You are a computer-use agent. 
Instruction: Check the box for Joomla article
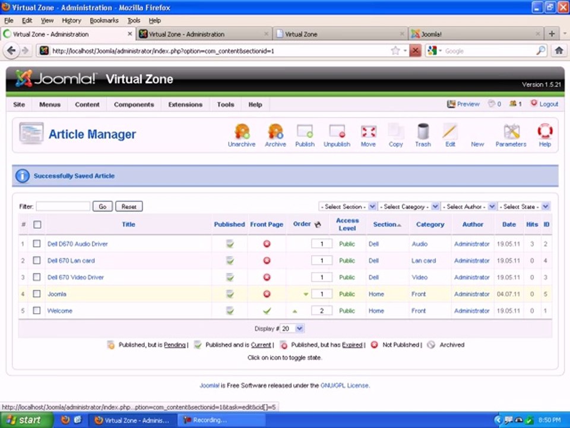(x=37, y=294)
